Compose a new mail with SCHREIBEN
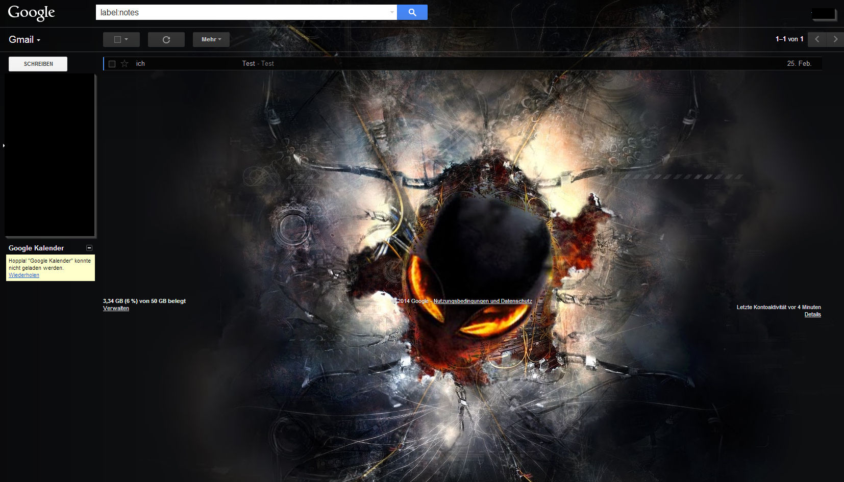 [x=38, y=64]
